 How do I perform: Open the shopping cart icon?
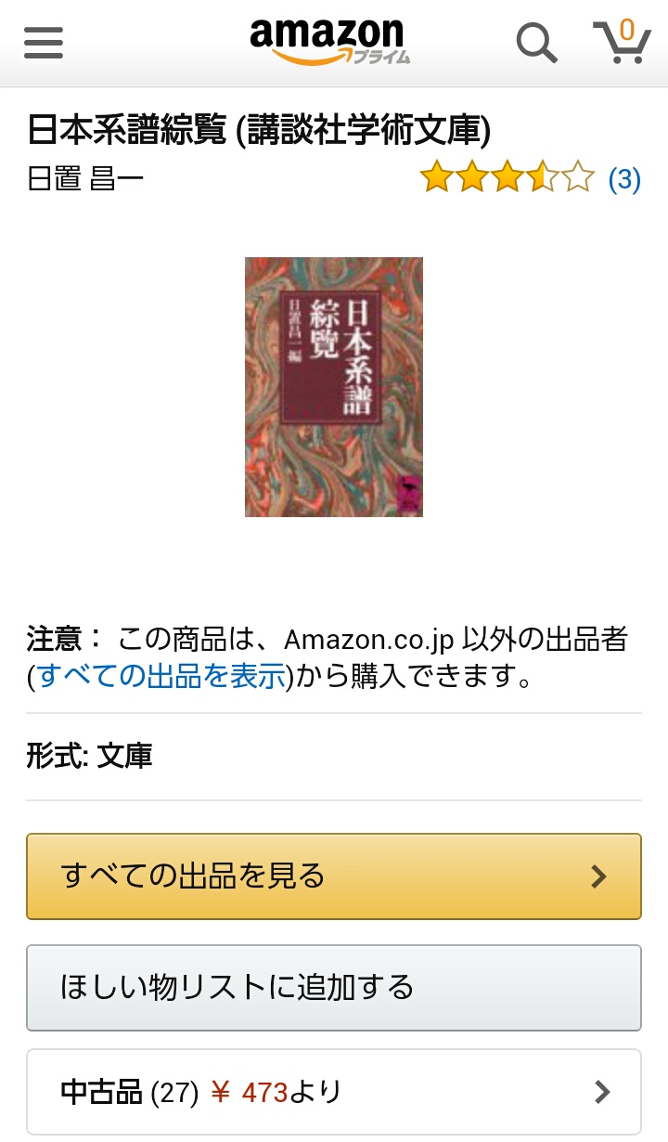tap(622, 43)
